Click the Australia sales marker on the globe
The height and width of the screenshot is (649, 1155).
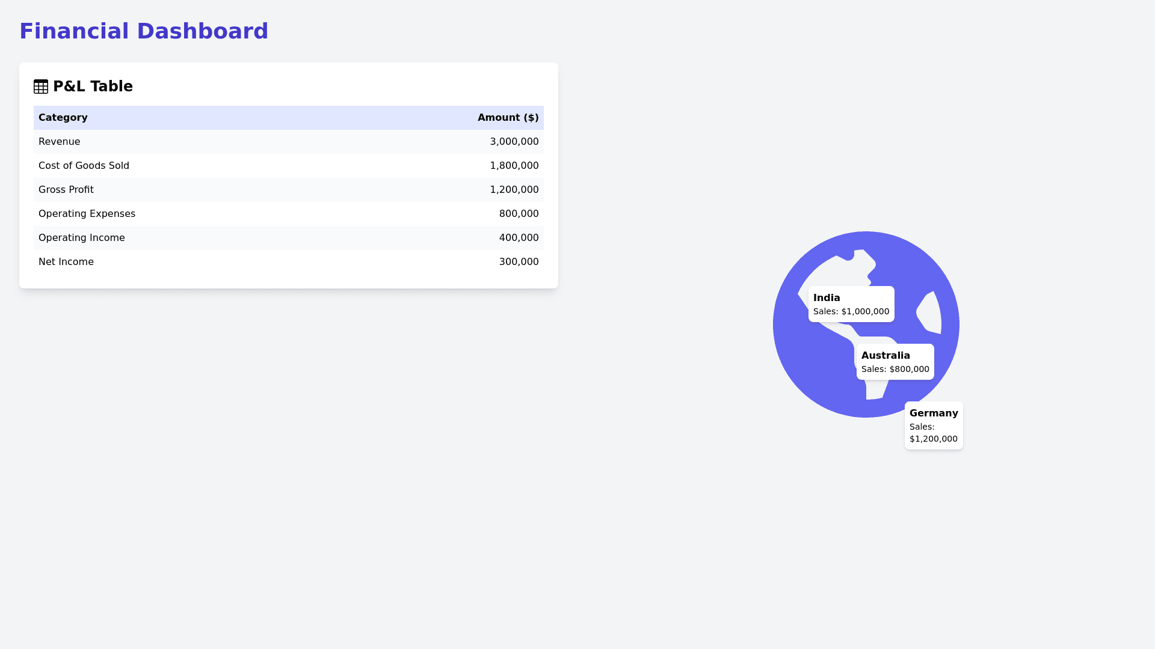[895, 361]
